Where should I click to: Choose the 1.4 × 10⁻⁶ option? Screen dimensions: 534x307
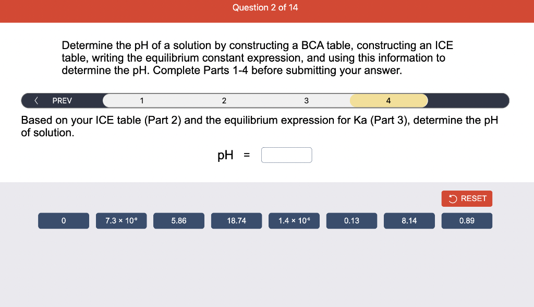pyautogui.click(x=294, y=220)
